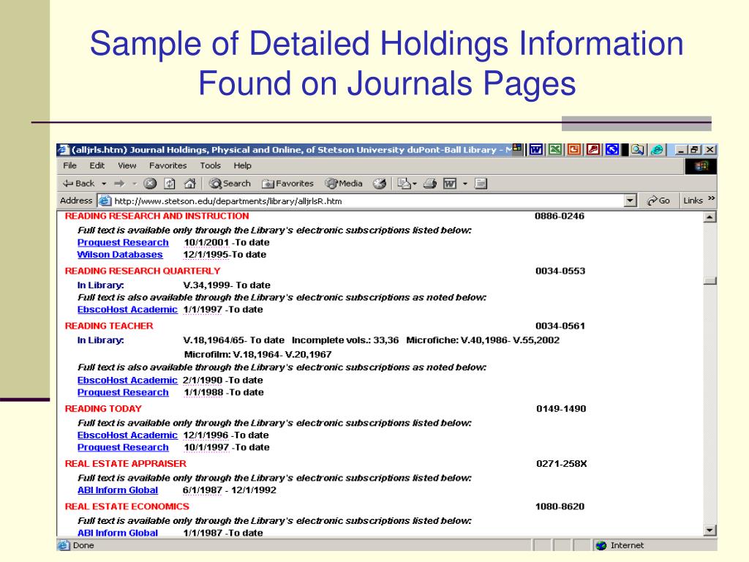749x562 pixels.
Task: Go to the Home page icon
Action: (190, 184)
